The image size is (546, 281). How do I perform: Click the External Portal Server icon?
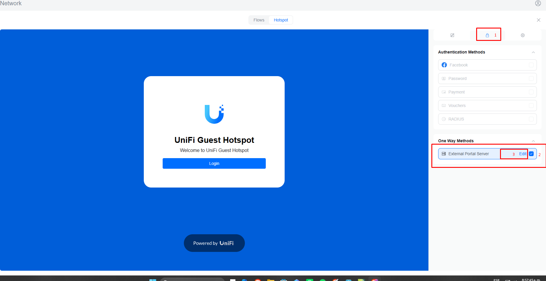(x=444, y=154)
